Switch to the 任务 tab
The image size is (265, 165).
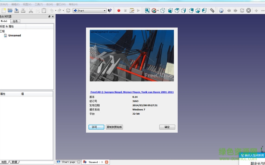[x=15, y=21]
